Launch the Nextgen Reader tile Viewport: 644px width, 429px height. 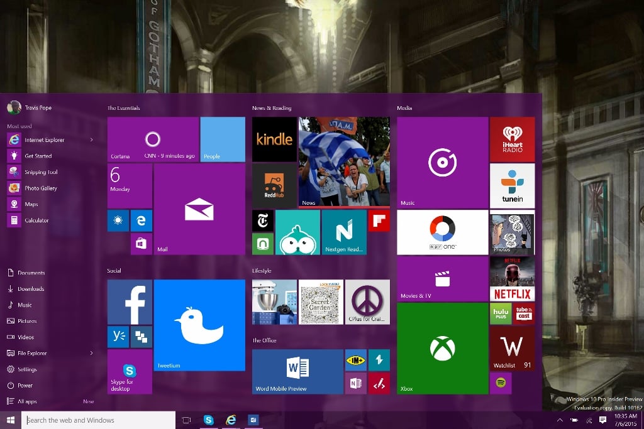[344, 232]
